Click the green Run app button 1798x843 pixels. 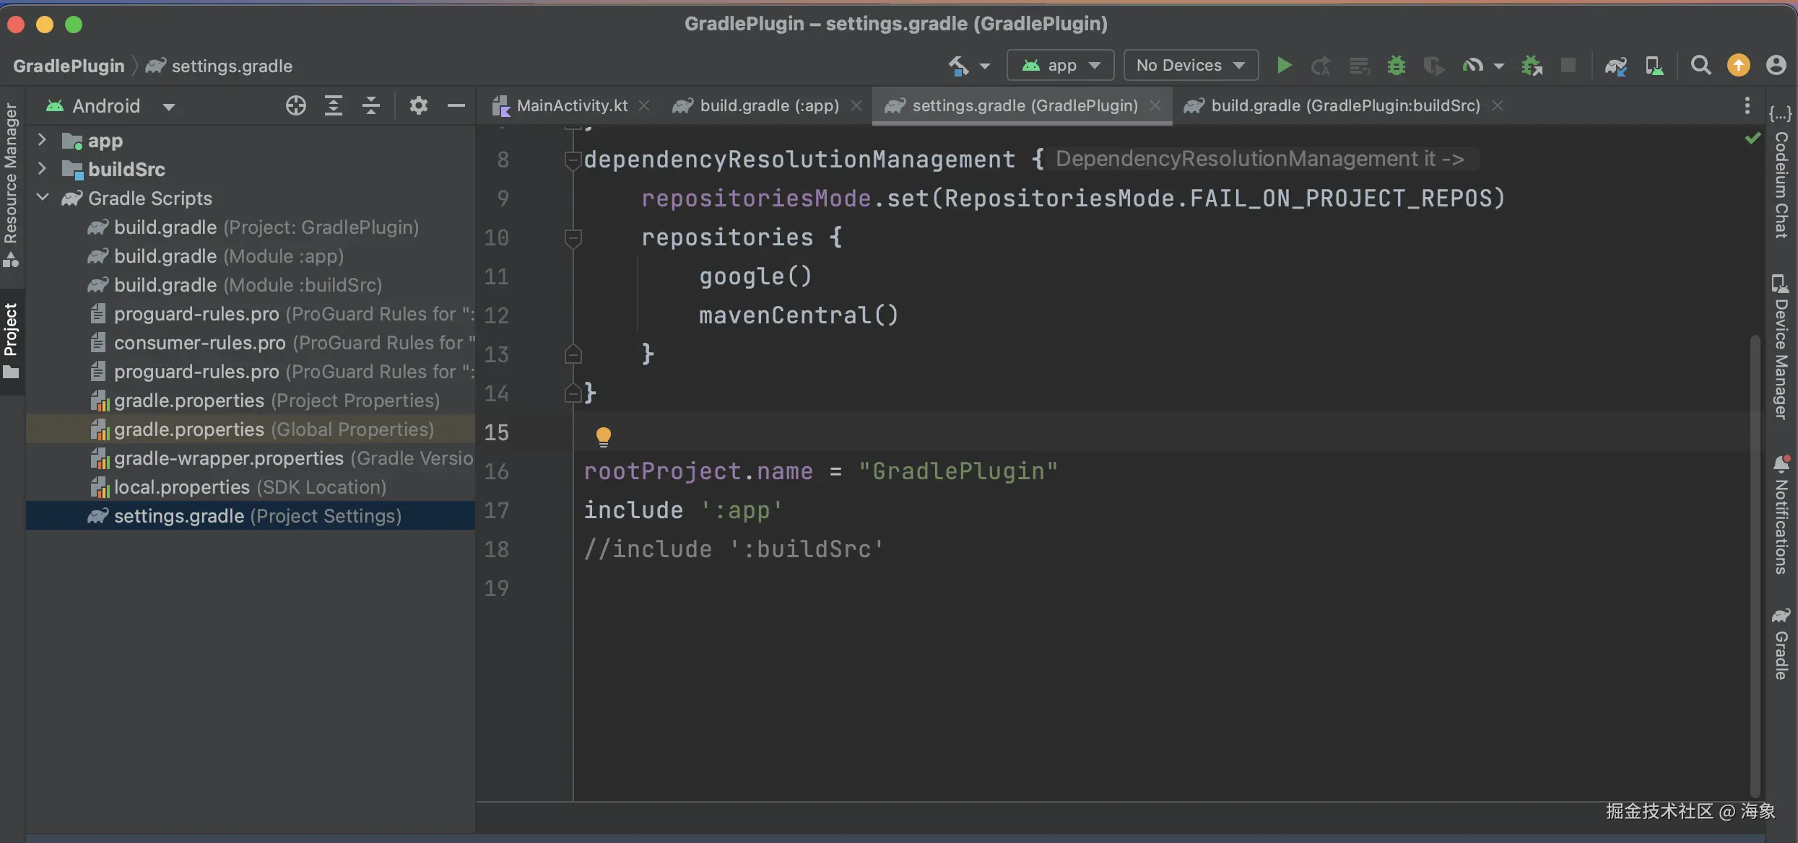1283,66
